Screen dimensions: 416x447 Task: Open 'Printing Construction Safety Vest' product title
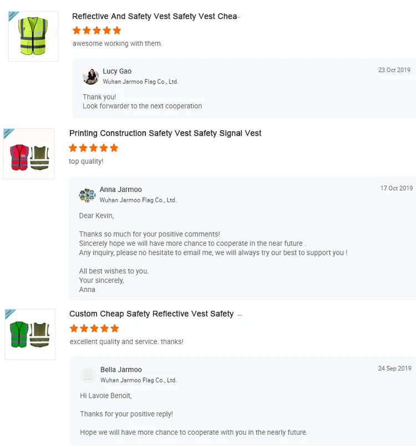[x=165, y=133]
